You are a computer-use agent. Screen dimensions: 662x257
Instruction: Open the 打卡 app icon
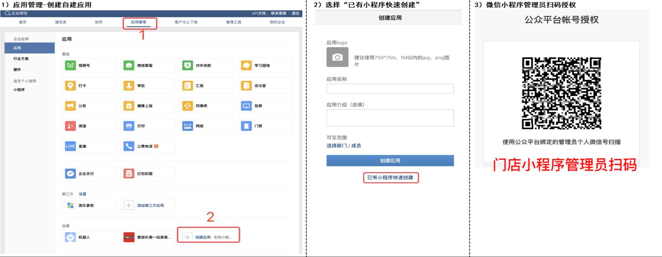pos(70,86)
